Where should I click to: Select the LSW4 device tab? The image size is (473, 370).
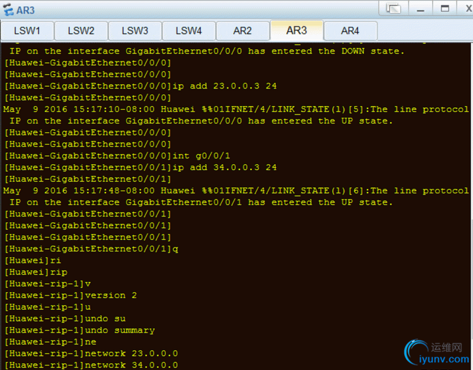pyautogui.click(x=189, y=31)
